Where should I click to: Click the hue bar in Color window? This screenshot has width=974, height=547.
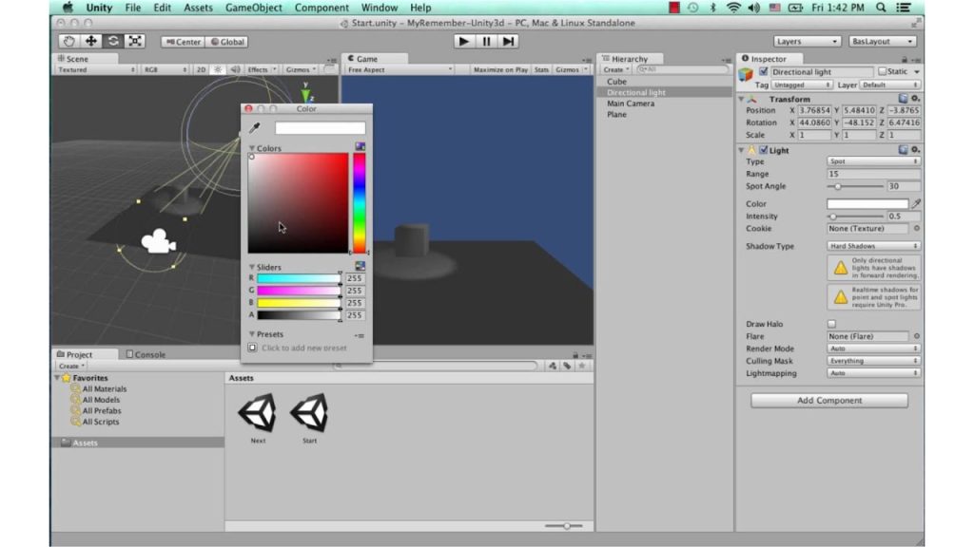[x=359, y=203]
